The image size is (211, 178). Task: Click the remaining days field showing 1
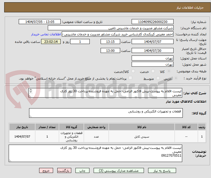[x=80, y=41]
